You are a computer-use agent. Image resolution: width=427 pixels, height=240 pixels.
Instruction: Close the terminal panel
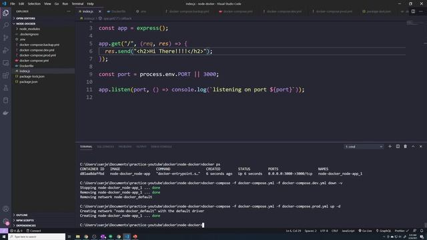[421, 147]
